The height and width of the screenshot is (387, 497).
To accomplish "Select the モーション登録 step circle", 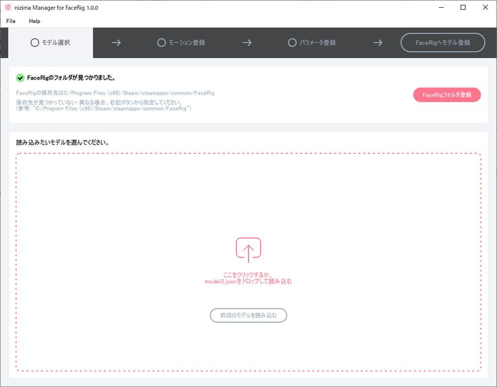I will [x=162, y=43].
